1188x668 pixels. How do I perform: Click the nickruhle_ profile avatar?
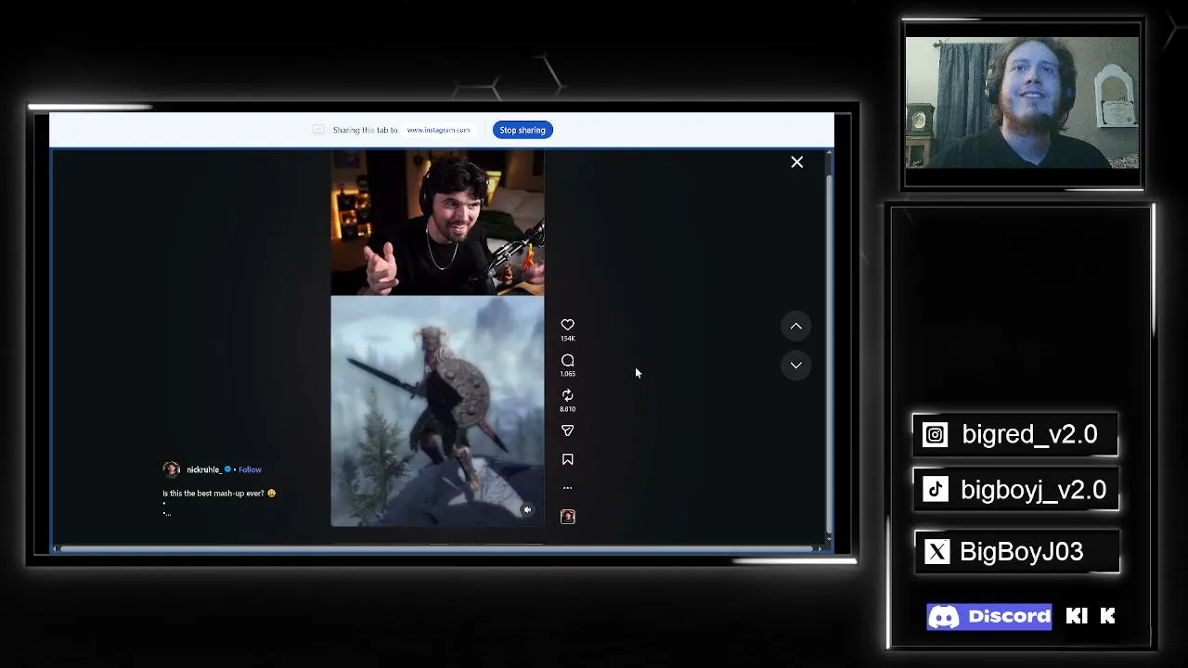pos(171,469)
